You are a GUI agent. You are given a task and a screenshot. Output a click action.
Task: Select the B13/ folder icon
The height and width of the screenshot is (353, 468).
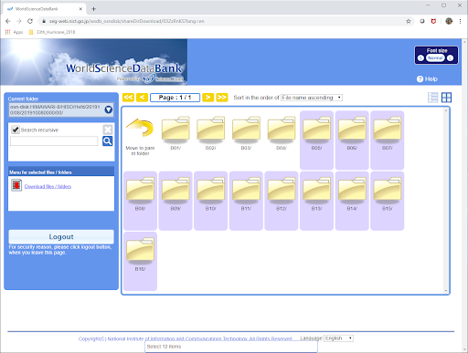[316, 191]
